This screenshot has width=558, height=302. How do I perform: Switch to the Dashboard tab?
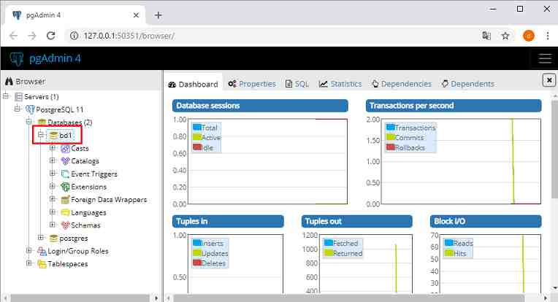(x=194, y=84)
